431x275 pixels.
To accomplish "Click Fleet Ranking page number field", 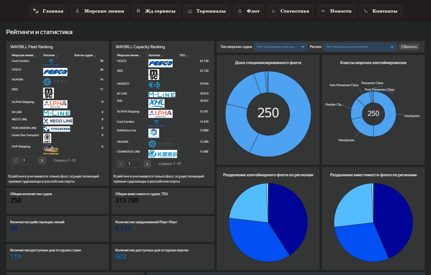I will 29,160.
